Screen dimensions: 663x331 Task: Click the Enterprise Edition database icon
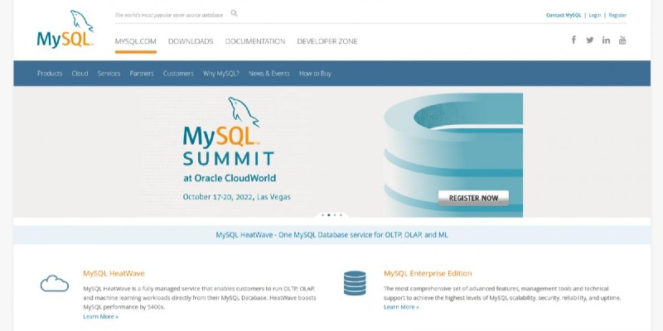pyautogui.click(x=355, y=283)
